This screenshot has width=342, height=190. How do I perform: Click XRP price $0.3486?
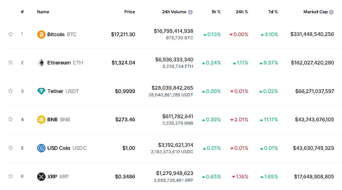coord(125,177)
